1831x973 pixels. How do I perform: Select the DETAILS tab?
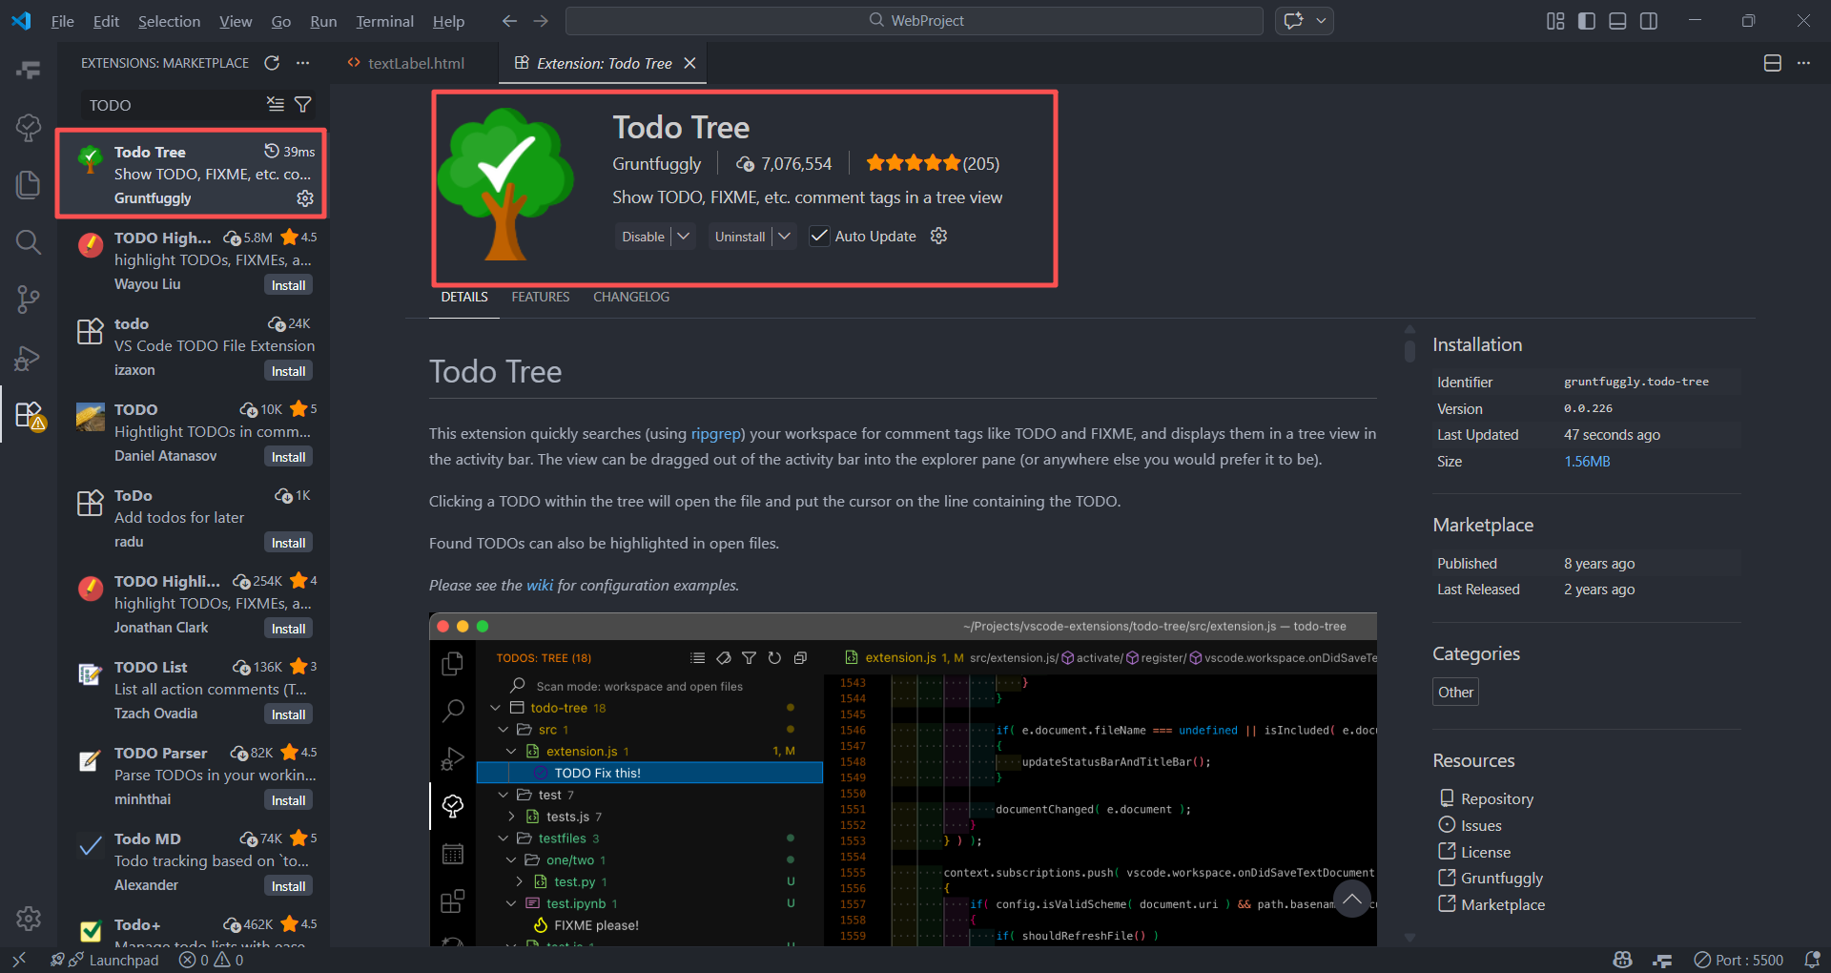[464, 297]
